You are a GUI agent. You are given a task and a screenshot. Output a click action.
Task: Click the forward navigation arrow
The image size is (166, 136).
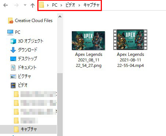tap(16, 5)
